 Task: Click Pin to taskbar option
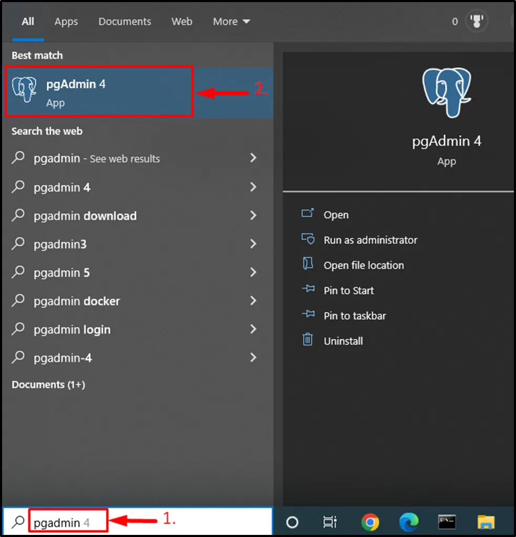[354, 315]
